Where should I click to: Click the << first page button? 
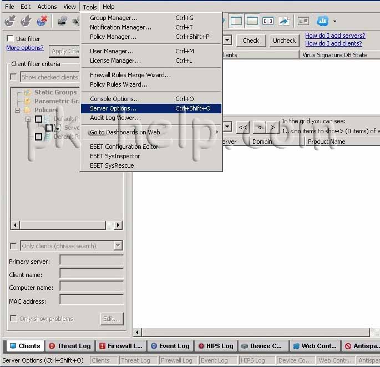pos(243,127)
